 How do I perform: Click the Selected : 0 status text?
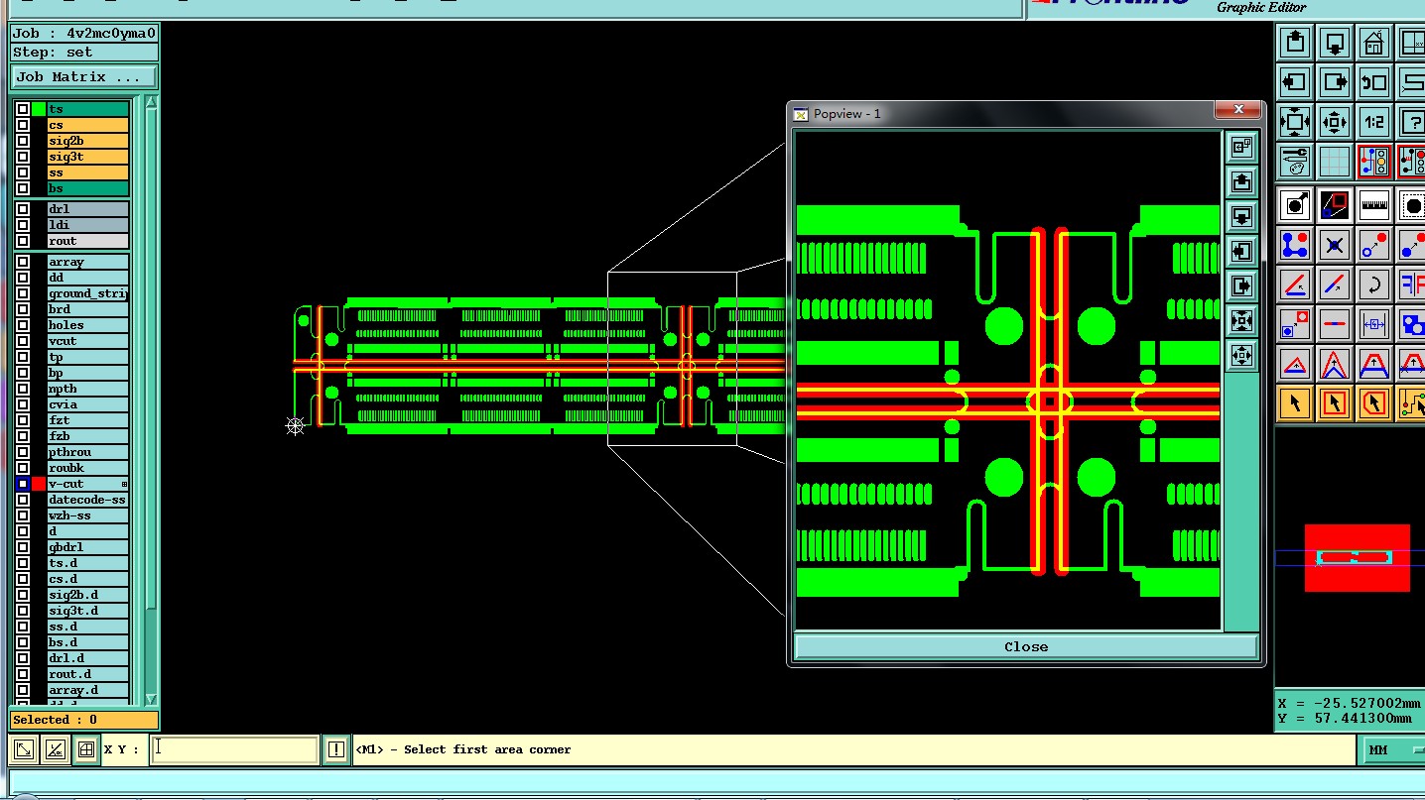(x=56, y=720)
